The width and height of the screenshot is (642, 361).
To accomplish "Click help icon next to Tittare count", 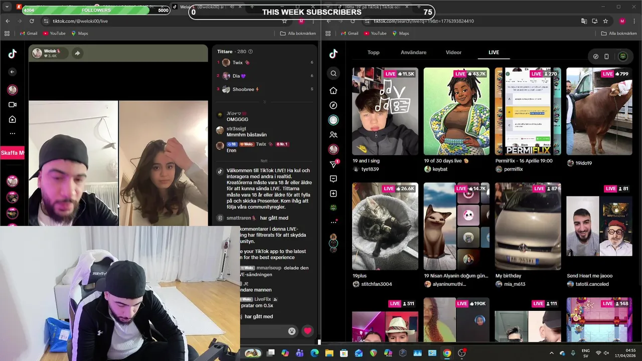I will (250, 52).
